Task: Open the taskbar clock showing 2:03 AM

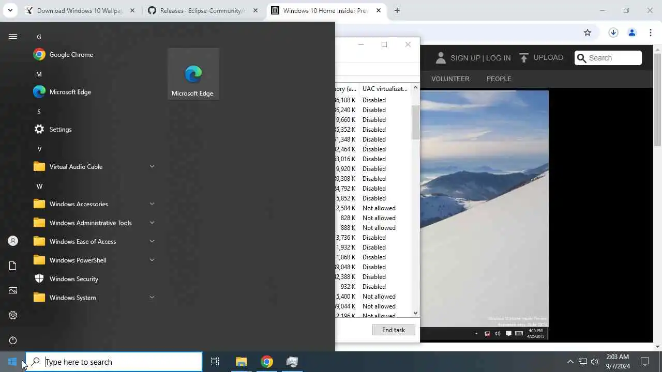Action: pos(618,362)
